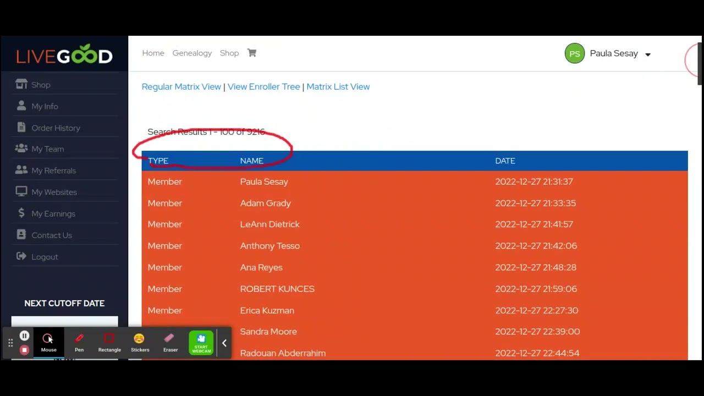The width and height of the screenshot is (704, 396).
Task: Click the LiveGood logo
Action: (x=64, y=55)
